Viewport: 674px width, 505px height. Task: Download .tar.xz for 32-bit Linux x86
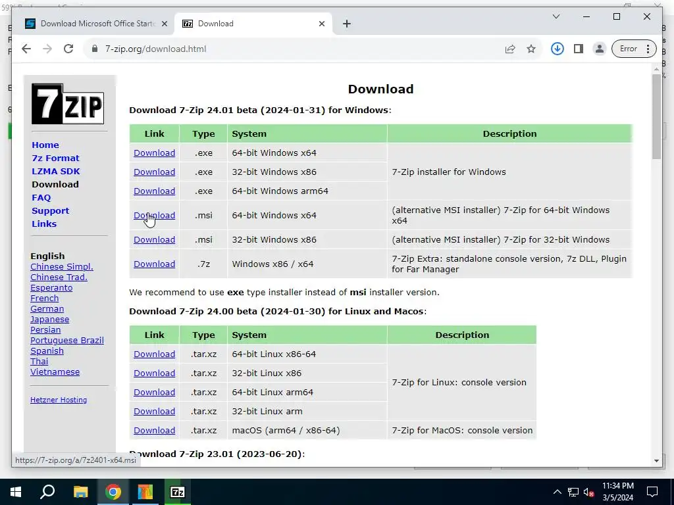154,373
